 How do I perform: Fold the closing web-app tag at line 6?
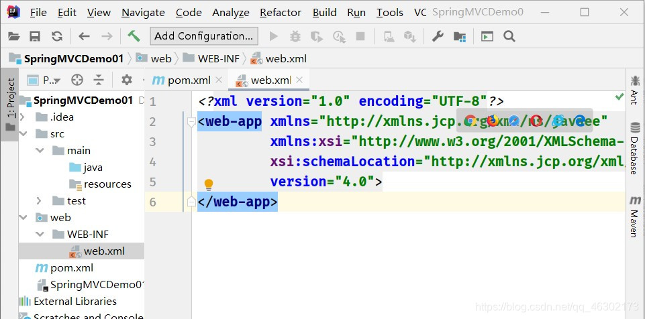tap(191, 201)
